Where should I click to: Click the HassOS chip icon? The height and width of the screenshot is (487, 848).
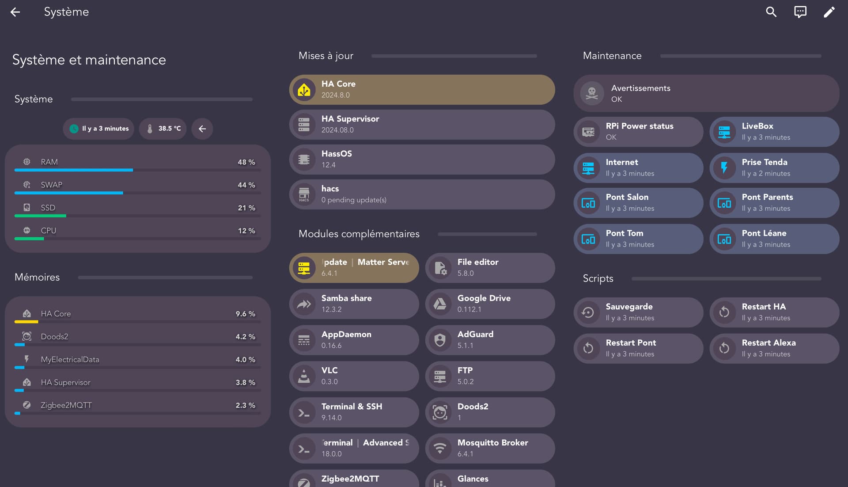tap(304, 160)
